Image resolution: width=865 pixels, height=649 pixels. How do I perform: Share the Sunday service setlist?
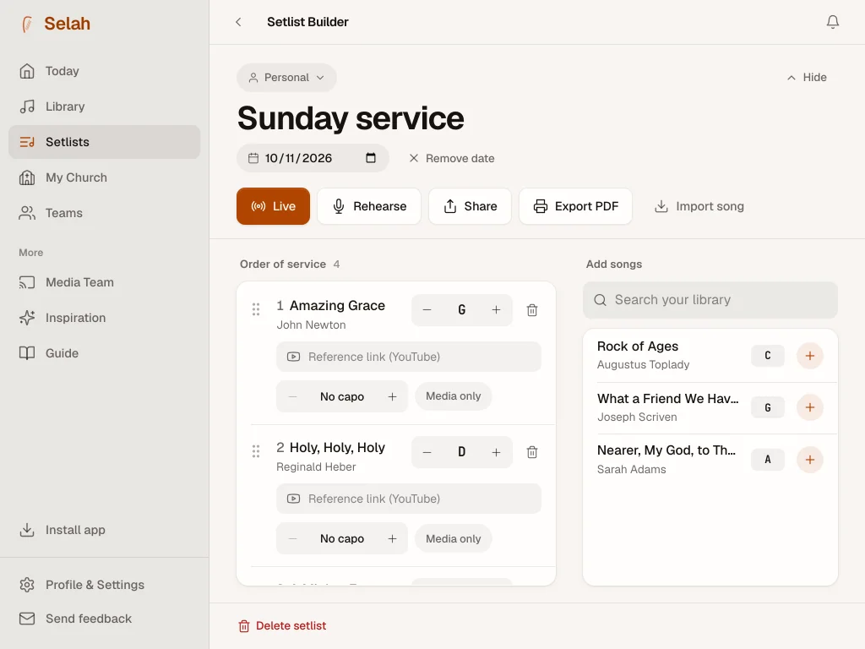pos(470,206)
